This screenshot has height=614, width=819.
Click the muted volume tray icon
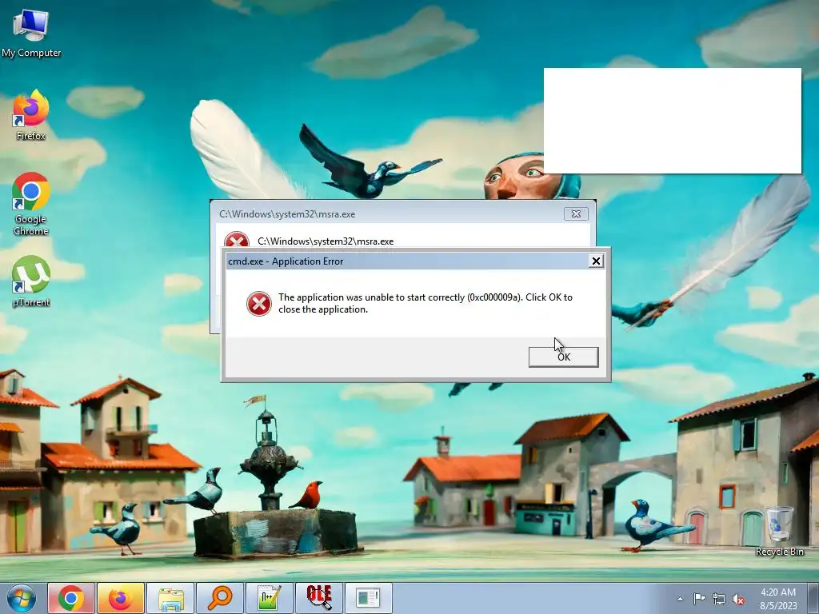(738, 599)
